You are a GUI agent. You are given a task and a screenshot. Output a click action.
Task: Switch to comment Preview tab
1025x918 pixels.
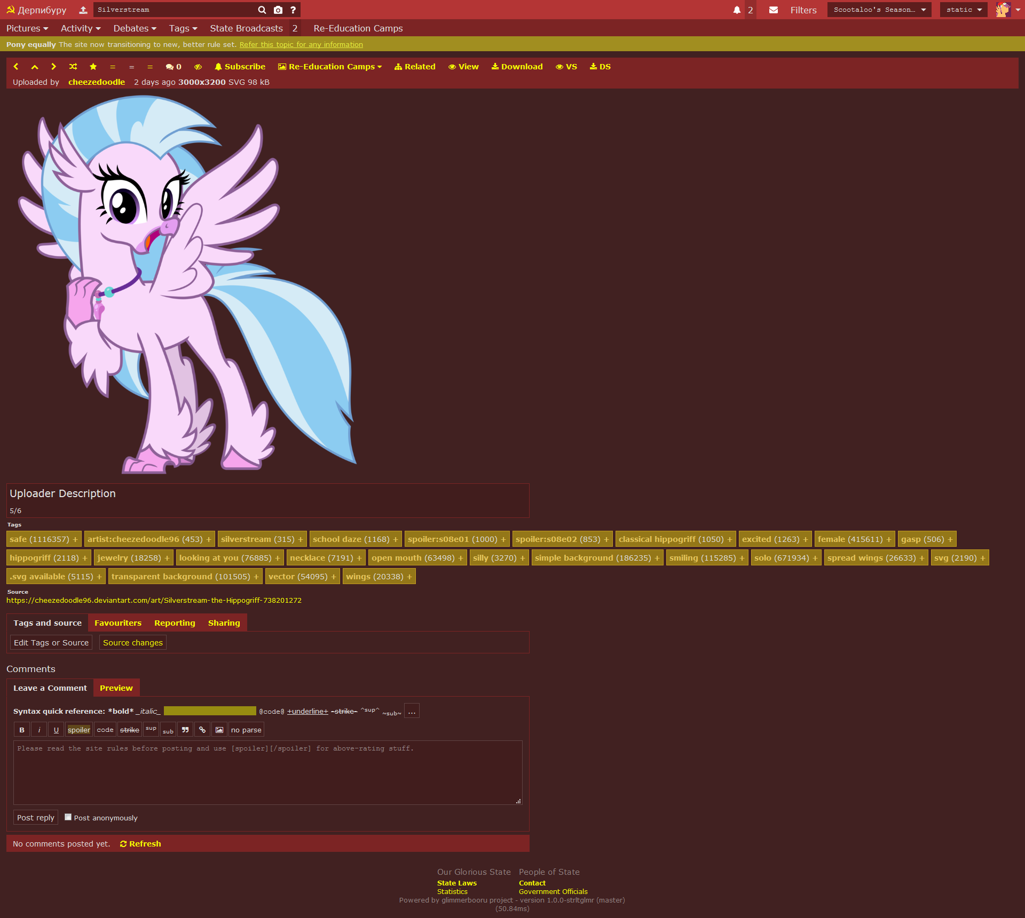click(x=116, y=688)
